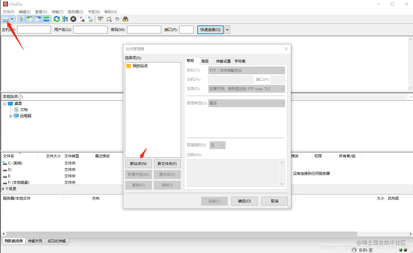The image size is (413, 253).
Task: Click the disconnect from server icon
Action: pos(82,19)
